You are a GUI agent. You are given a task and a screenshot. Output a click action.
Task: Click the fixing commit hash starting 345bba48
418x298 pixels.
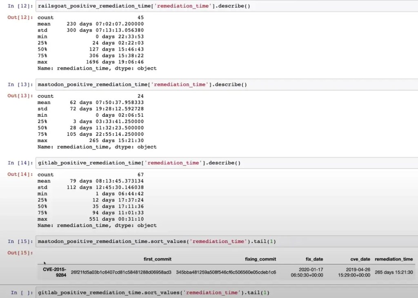226,272
